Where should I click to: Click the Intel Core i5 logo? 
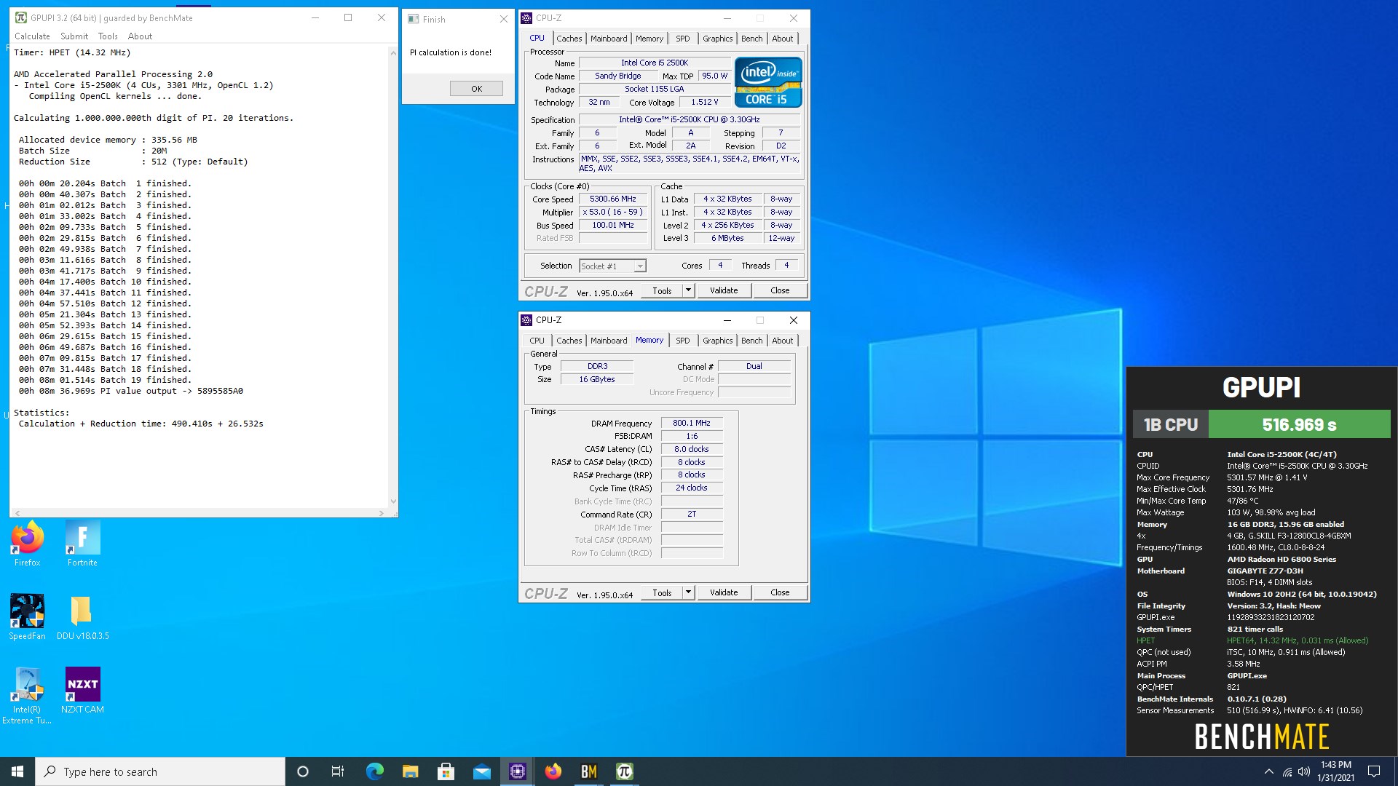click(768, 82)
